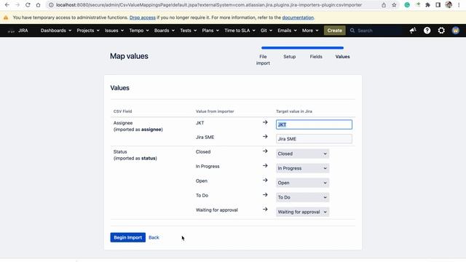This screenshot has height=262, width=466.
Task: Bookmark this page with the star
Action: [x=394, y=5]
